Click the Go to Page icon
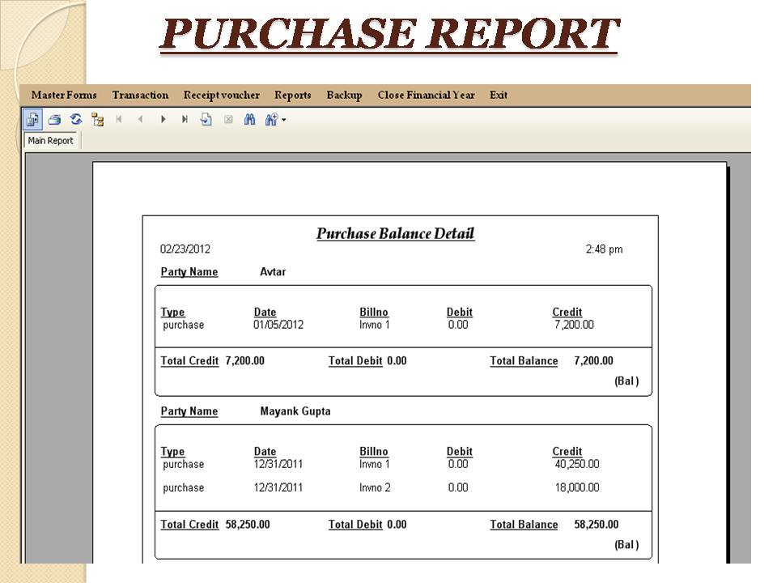777x583 pixels. click(206, 120)
